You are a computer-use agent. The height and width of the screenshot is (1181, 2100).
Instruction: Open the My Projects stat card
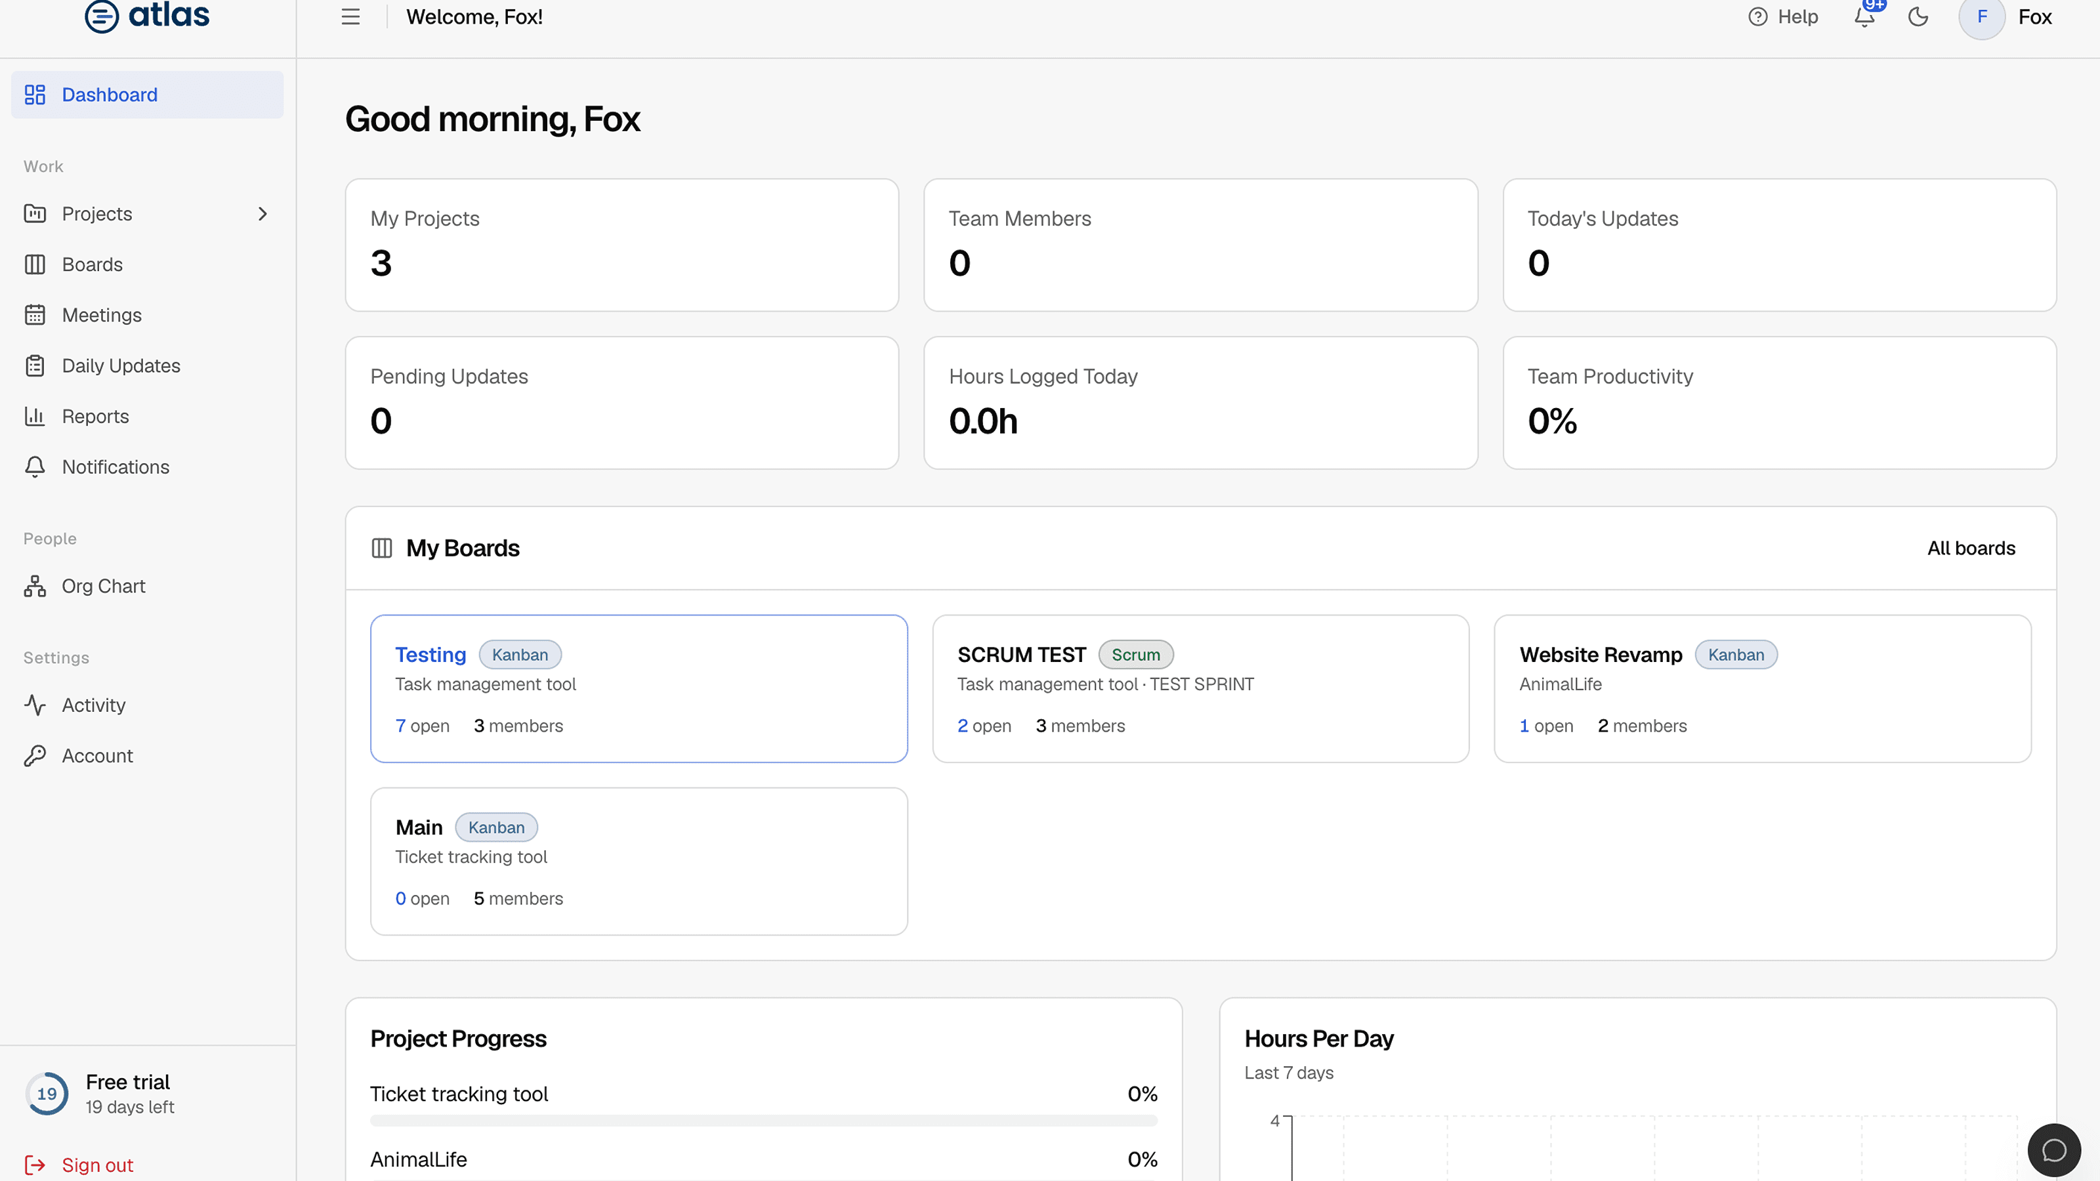(x=622, y=245)
